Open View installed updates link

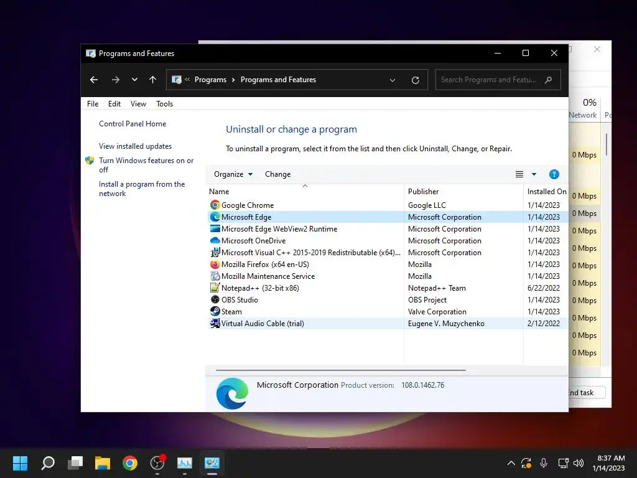click(135, 146)
